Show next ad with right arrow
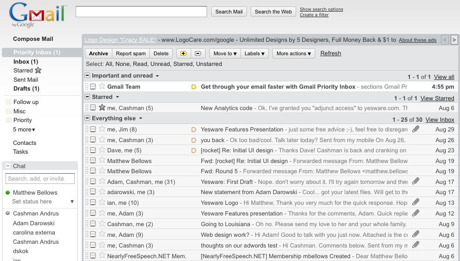 coord(454,39)
